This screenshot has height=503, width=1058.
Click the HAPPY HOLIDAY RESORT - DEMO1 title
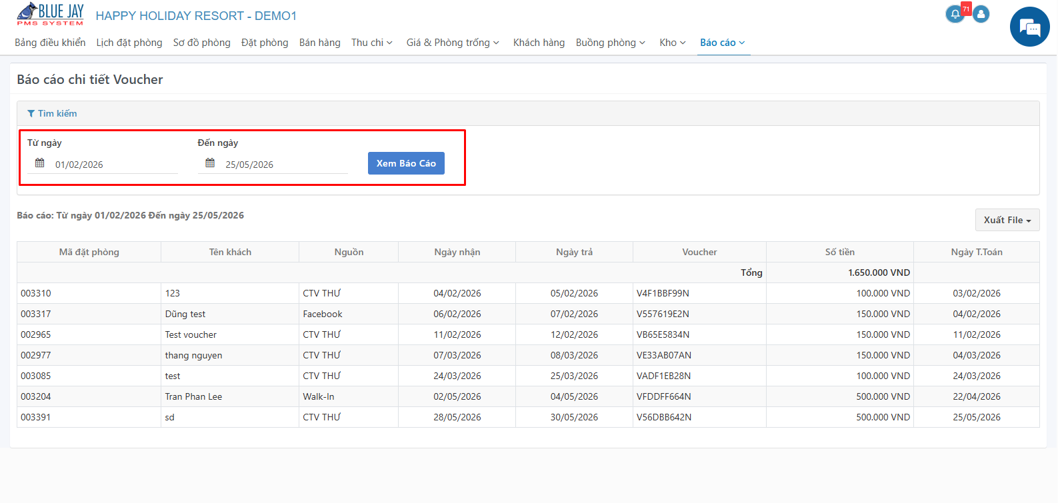(x=196, y=15)
